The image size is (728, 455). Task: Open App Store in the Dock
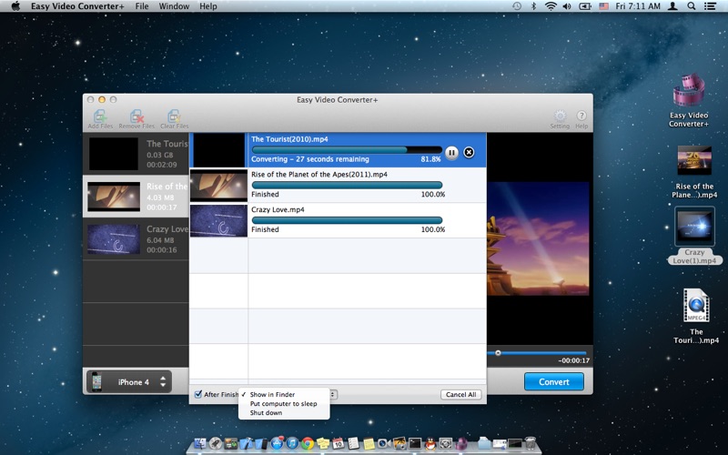point(278,444)
